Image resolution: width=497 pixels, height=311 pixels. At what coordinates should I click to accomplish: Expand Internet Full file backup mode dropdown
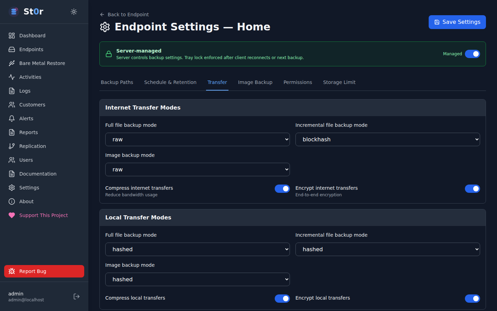197,140
